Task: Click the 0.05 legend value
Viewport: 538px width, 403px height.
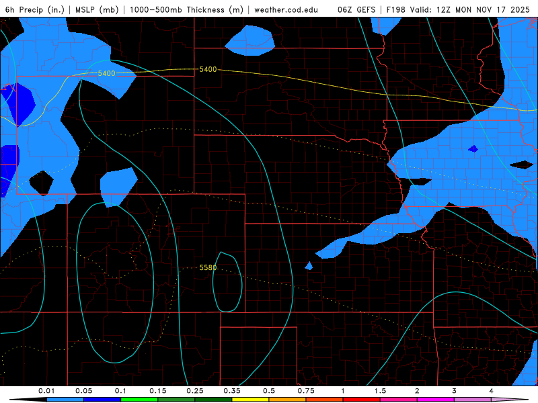Action: [x=83, y=391]
